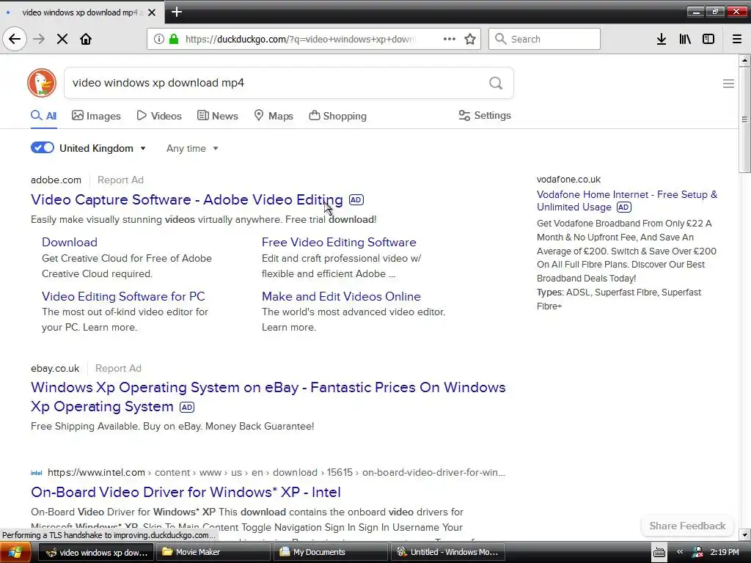Click the AD badge on eBay result
Viewport: 751px width, 563px height.
click(x=187, y=407)
